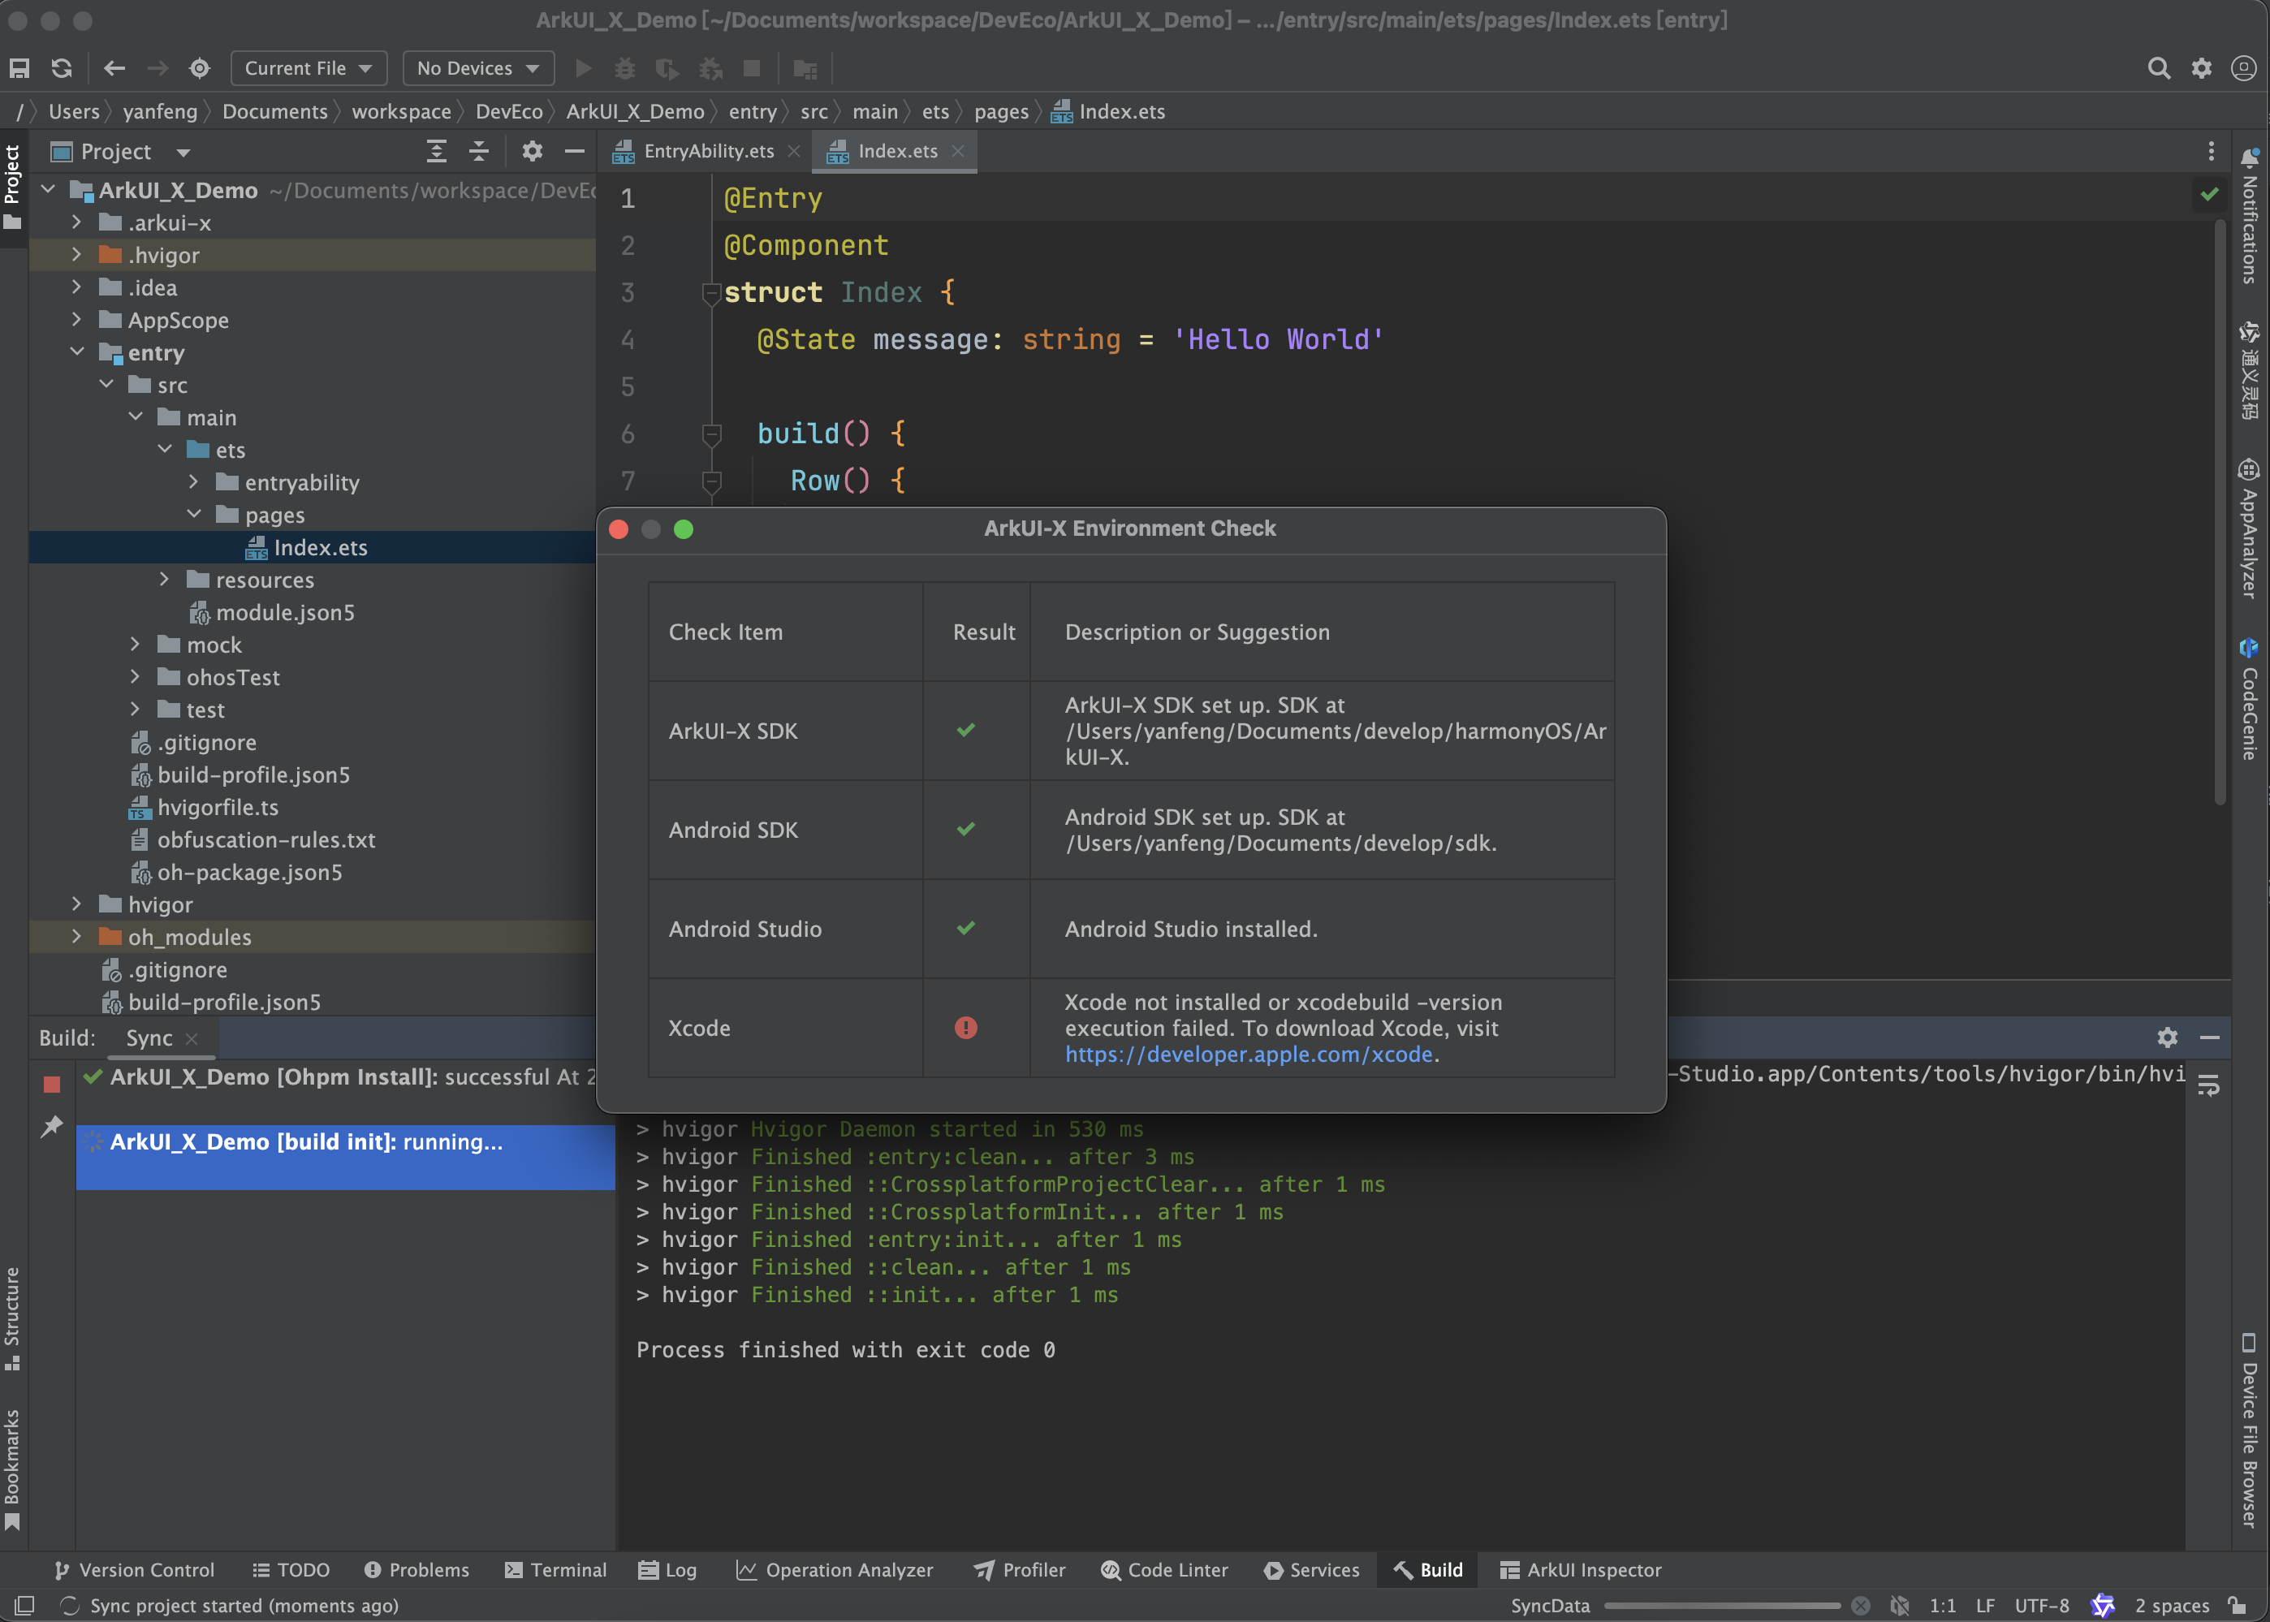This screenshot has height=1622, width=2270.
Task: Collapse the pages folder
Action: coord(194,515)
